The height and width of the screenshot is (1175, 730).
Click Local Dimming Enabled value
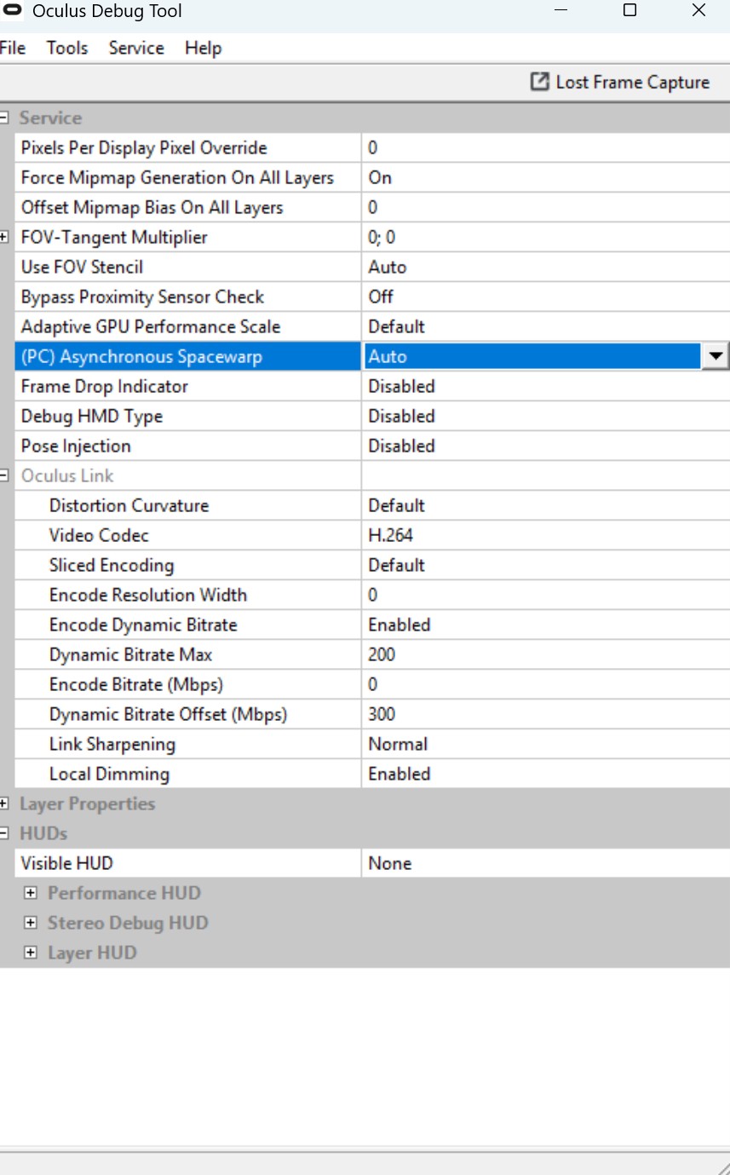coord(545,774)
